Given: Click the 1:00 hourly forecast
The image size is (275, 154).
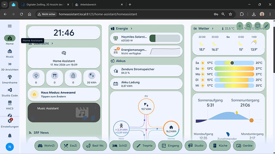Looking at the screenshot, I should [x=254, y=43].
